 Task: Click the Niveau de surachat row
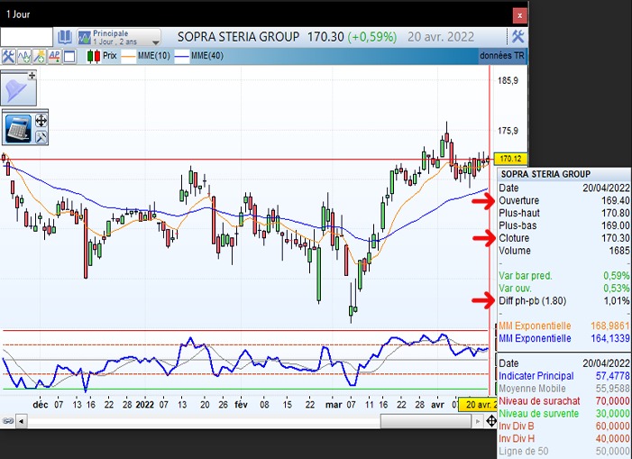pos(563,401)
